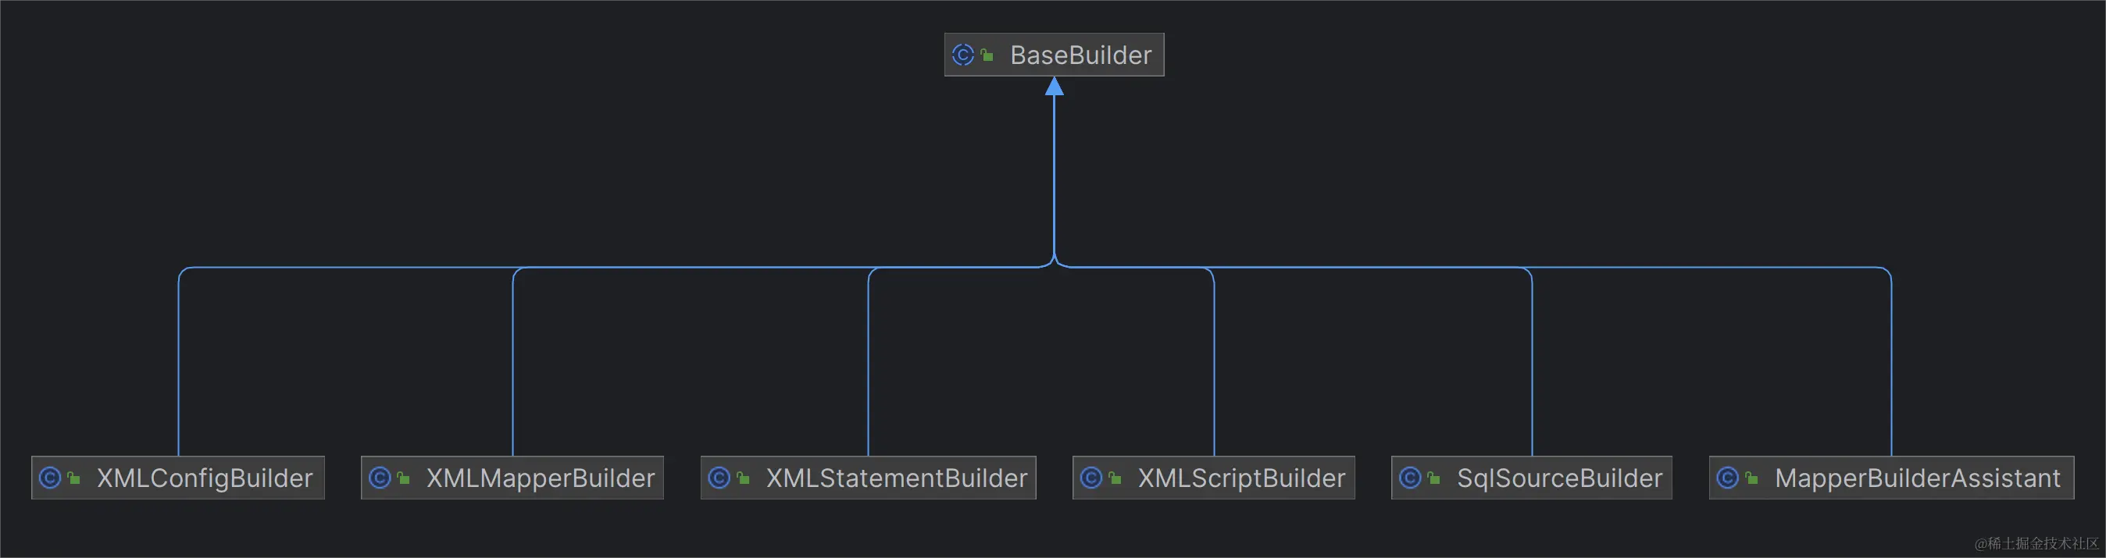
Task: Click the green lock icon beside XMLStatementBuilder
Action: click(743, 478)
